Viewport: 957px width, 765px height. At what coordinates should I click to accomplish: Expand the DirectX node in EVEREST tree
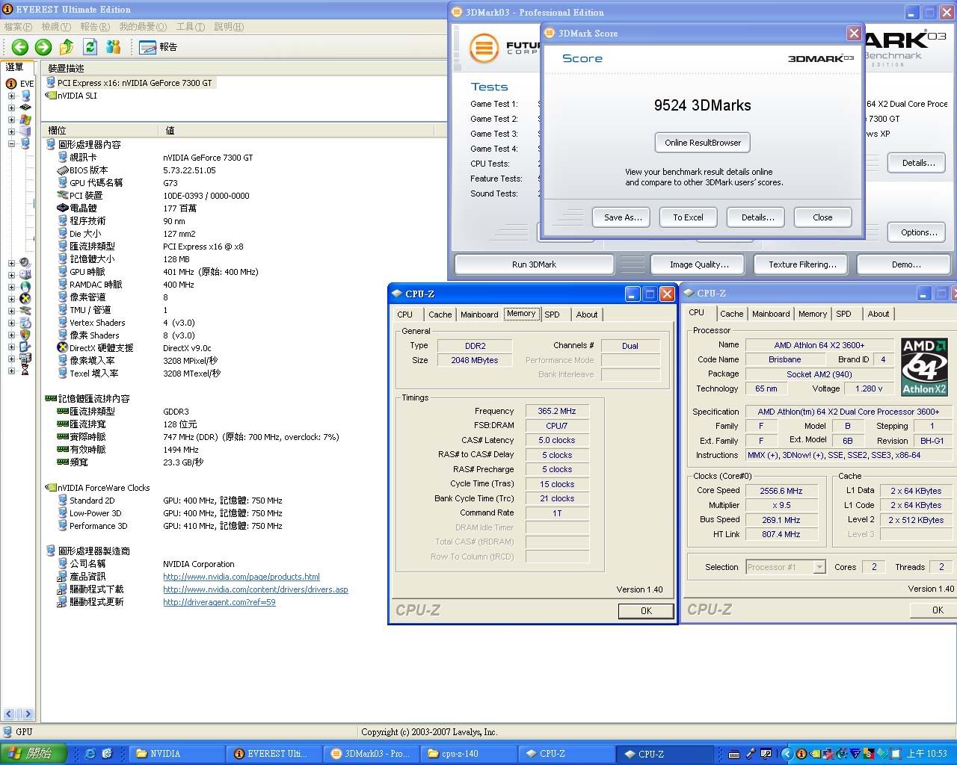click(11, 299)
